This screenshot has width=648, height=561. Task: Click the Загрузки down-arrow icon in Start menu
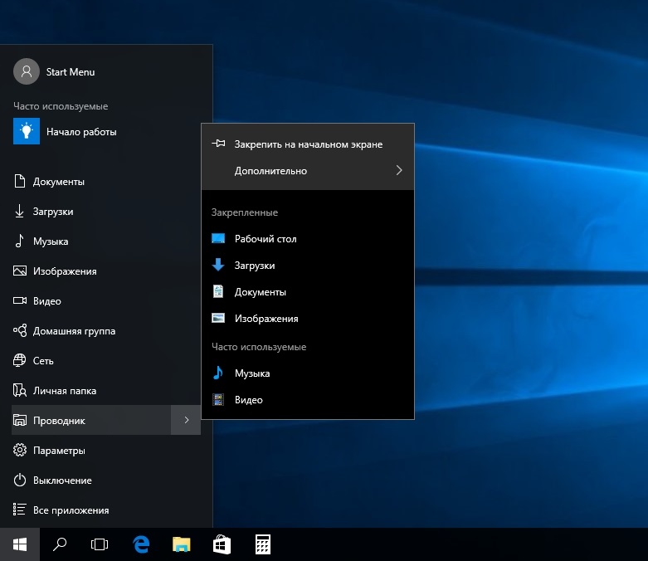pos(19,211)
